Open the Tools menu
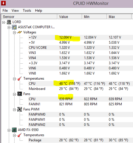133x143 pixels. pyautogui.click(x=27, y=11)
